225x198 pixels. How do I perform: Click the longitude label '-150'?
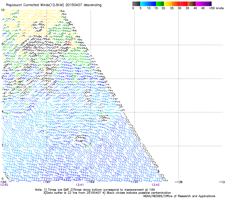point(3,182)
